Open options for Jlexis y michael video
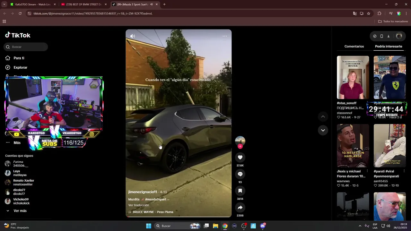Viewport: 411px width, 231px height. [x=367, y=171]
